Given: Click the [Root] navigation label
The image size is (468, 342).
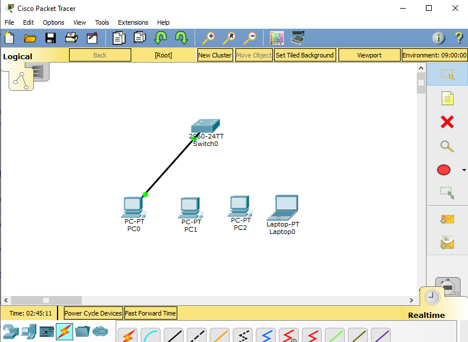Looking at the screenshot, I should 163,55.
